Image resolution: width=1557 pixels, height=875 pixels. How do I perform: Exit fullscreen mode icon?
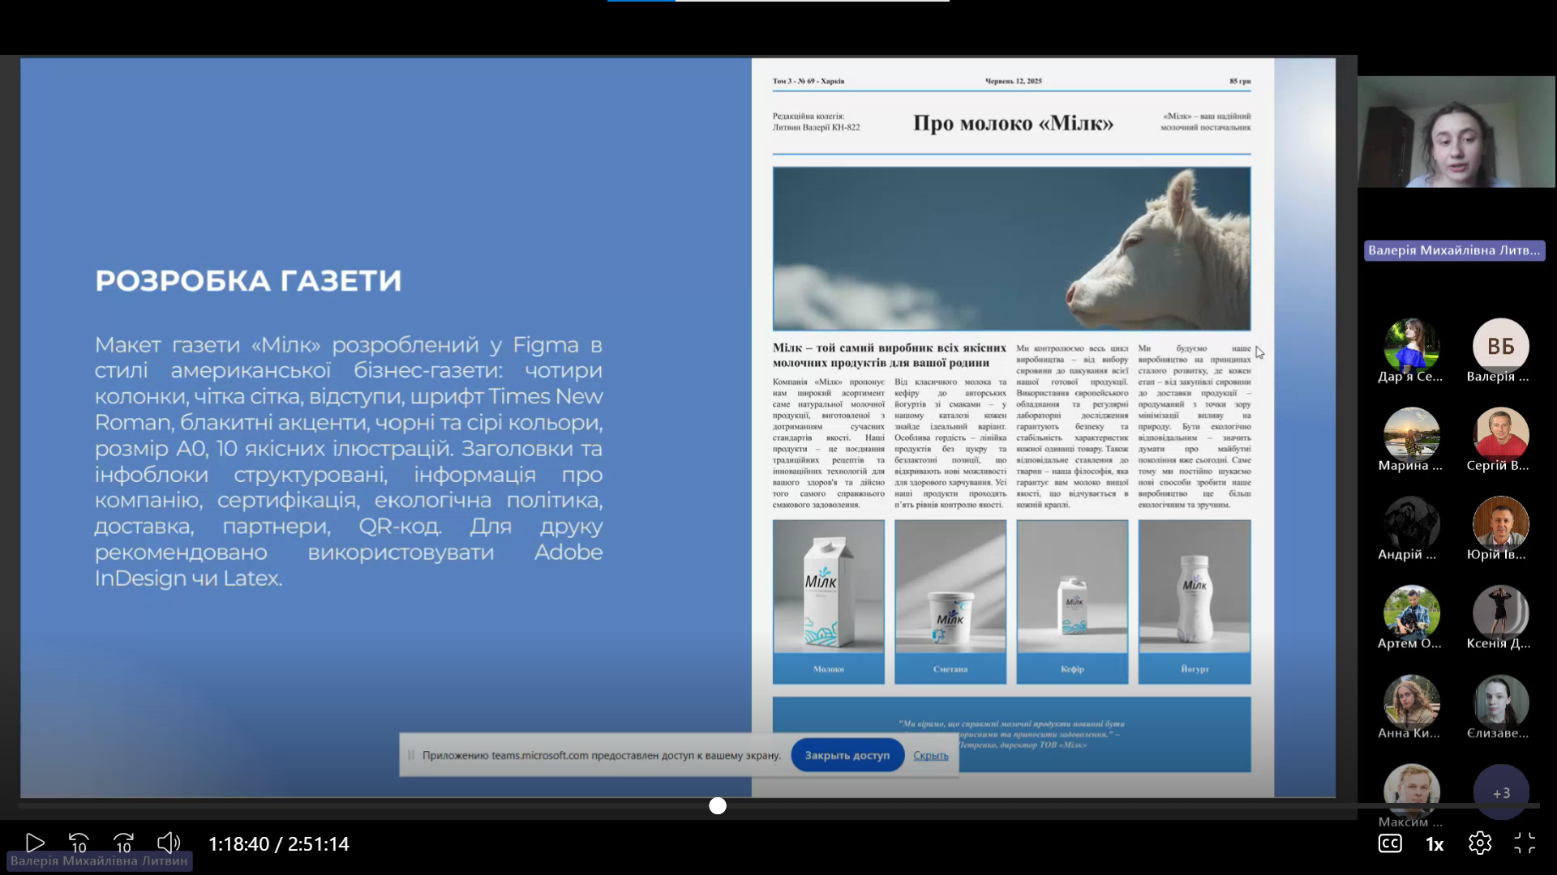(x=1525, y=843)
